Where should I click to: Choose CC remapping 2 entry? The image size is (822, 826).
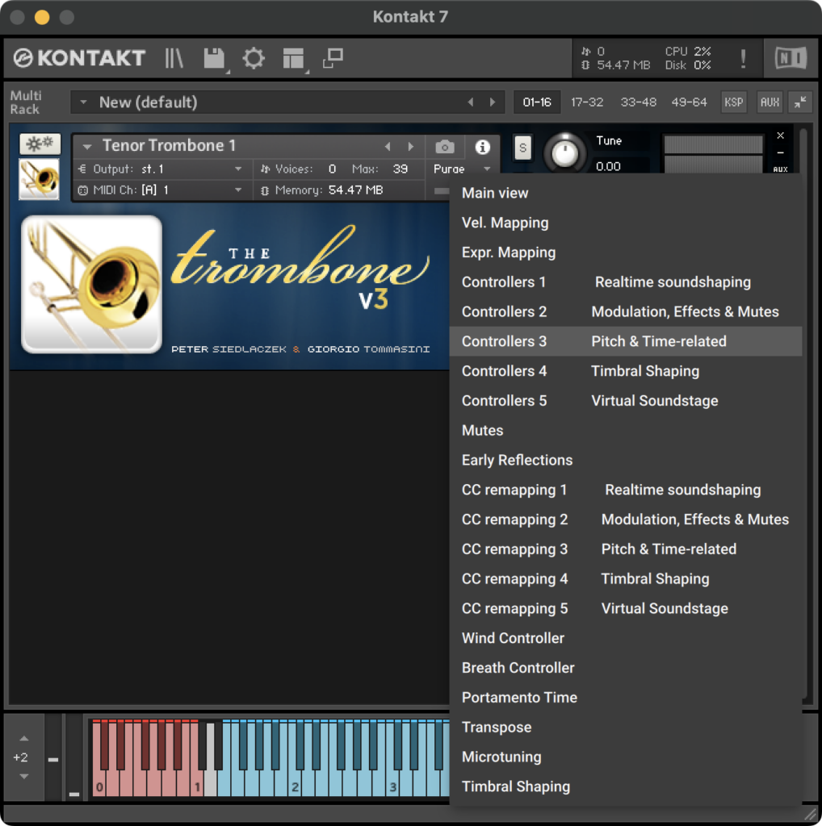(x=626, y=519)
